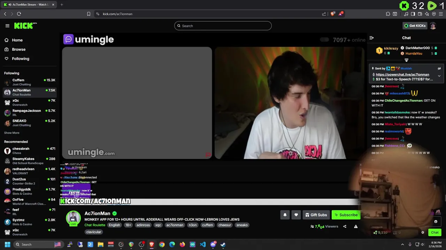This screenshot has height=250, width=446.
Task: Reload page in browser
Action: coord(19,14)
